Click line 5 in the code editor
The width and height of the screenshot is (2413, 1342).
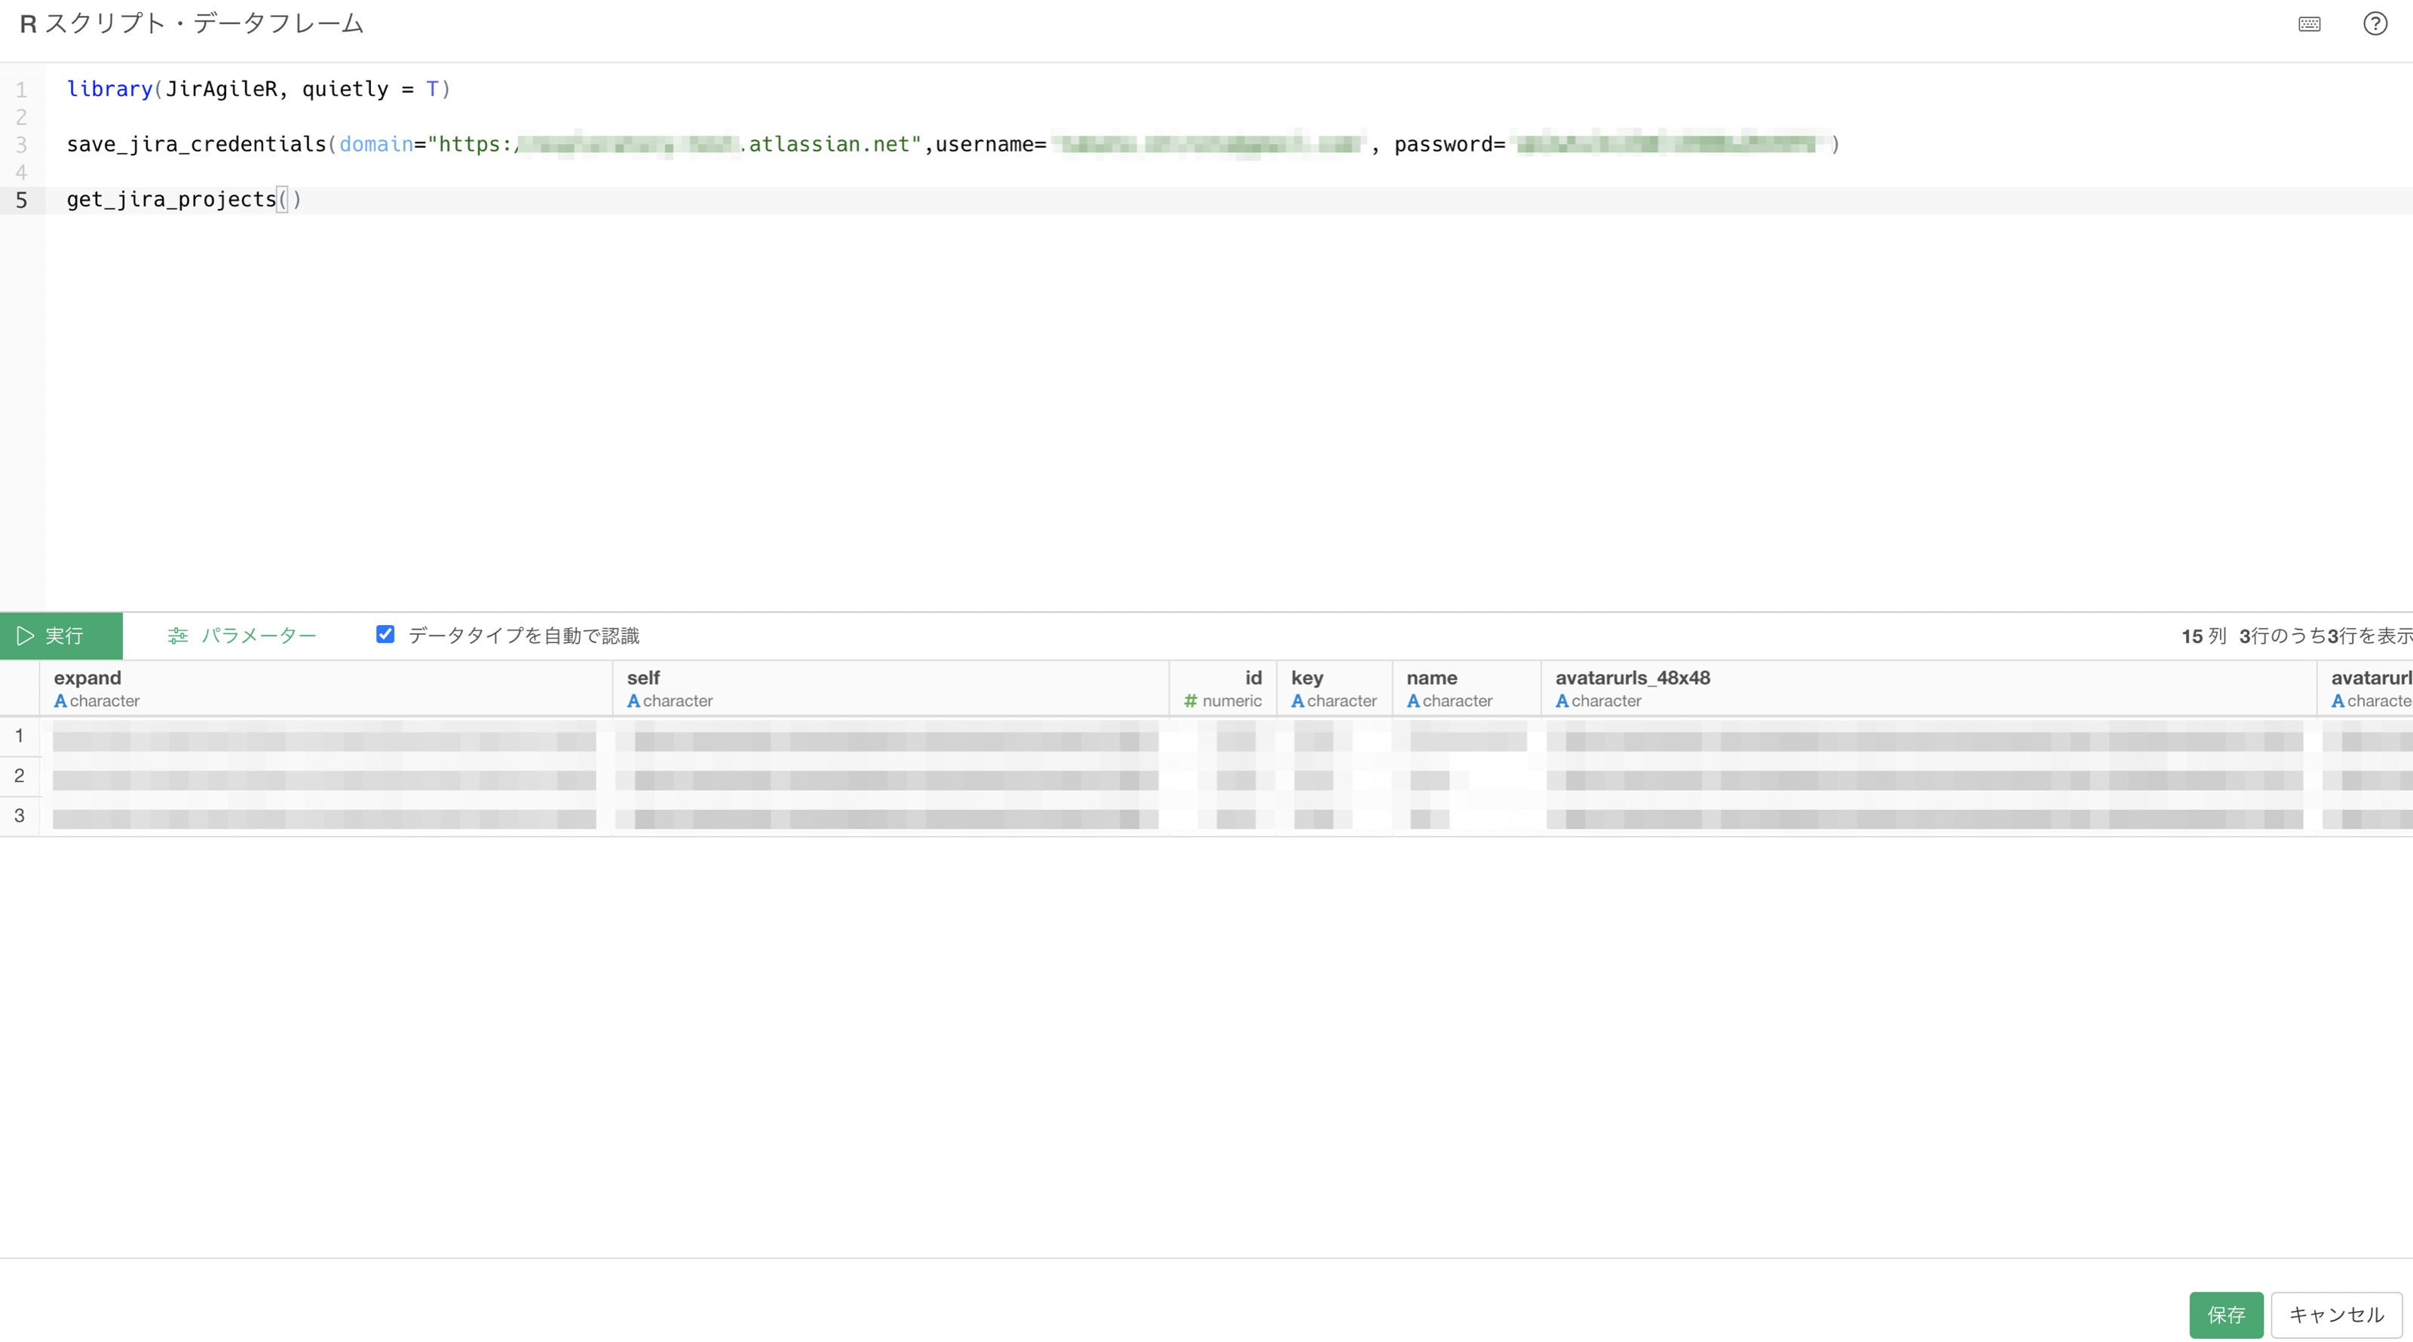click(x=183, y=200)
